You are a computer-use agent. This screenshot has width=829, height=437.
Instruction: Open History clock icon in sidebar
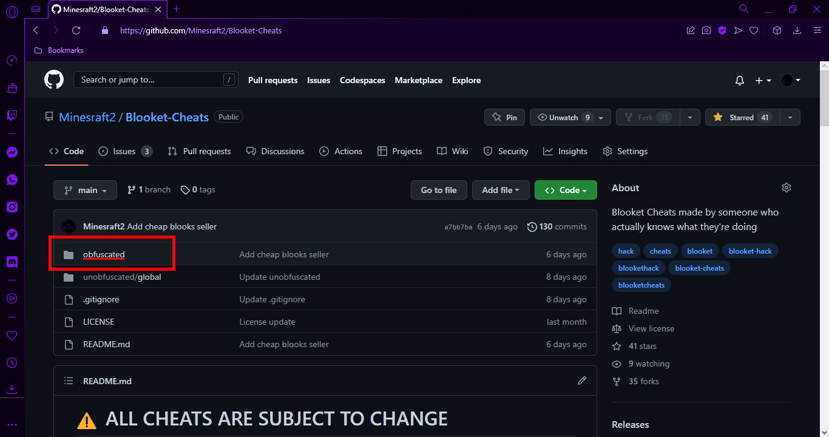(x=12, y=362)
